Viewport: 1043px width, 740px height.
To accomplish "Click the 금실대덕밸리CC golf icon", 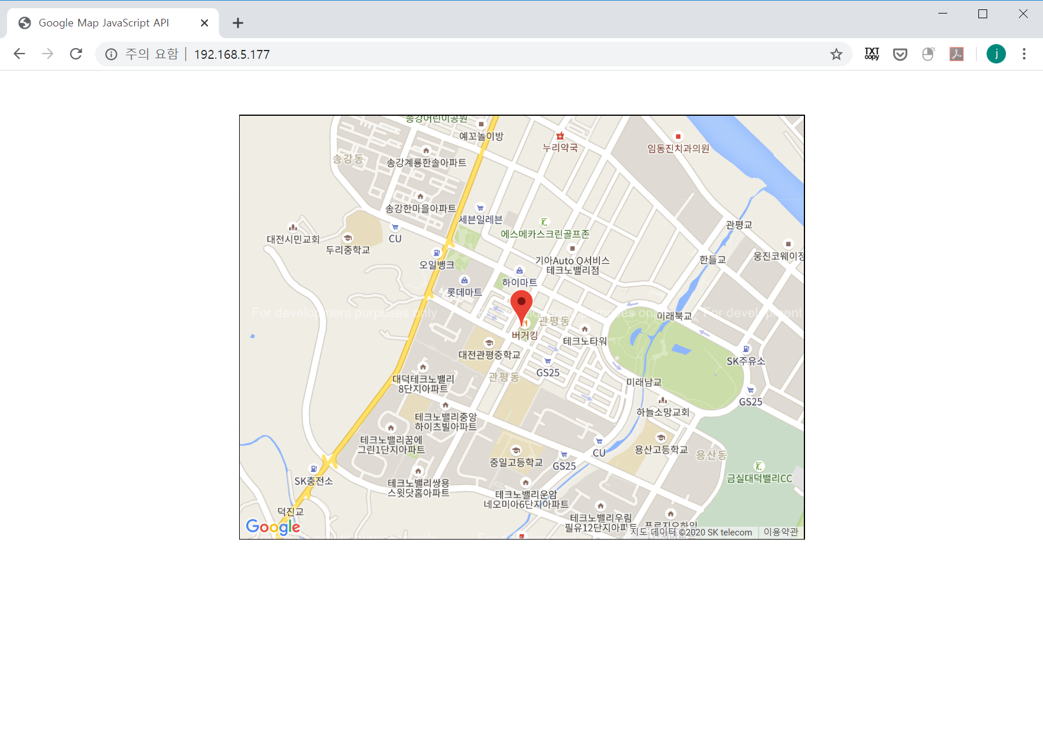I will point(759,466).
